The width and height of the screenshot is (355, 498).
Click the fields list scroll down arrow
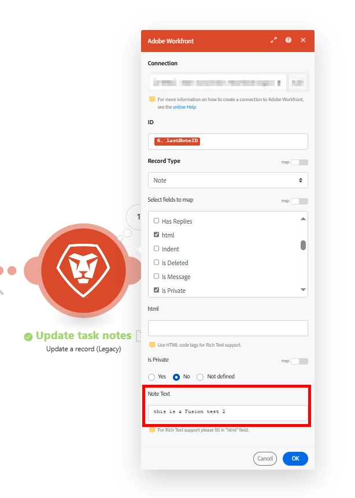coord(303,289)
